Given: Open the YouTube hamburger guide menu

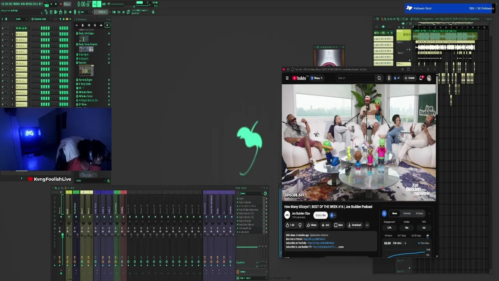Looking at the screenshot, I should tap(287, 78).
